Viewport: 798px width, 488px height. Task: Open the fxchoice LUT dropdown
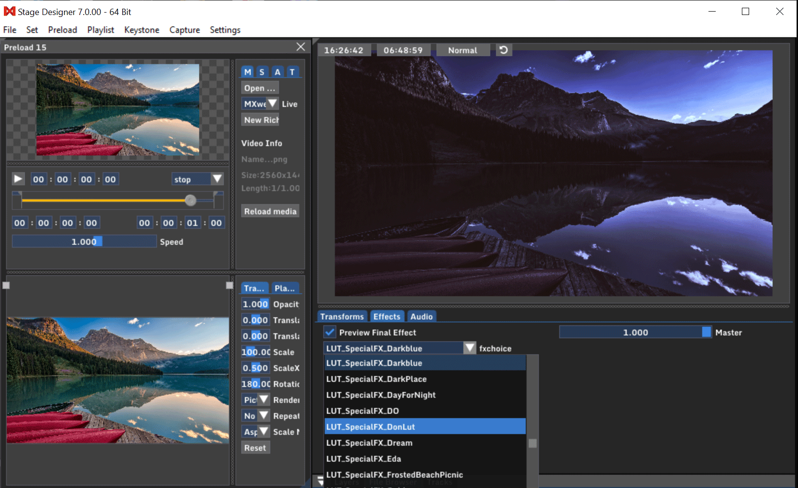(468, 348)
